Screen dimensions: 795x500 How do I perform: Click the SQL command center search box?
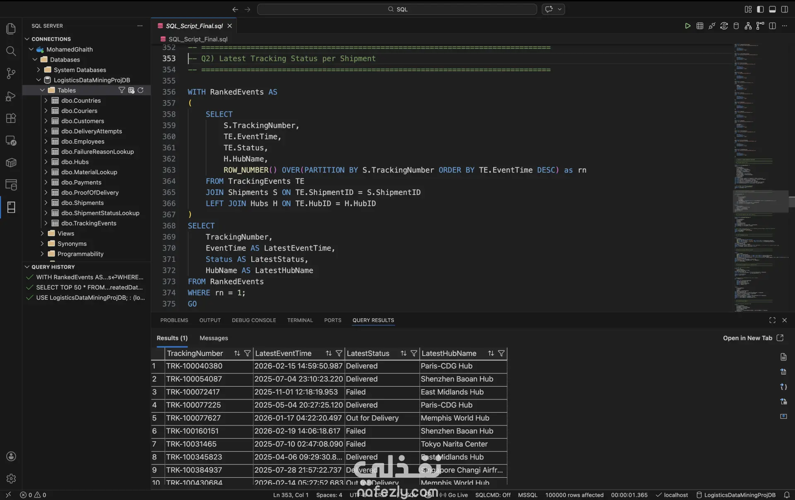(x=397, y=9)
